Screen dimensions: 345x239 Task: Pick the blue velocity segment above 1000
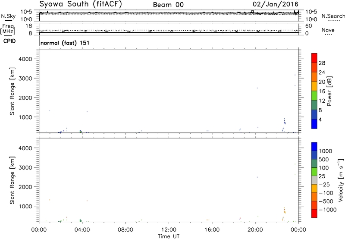click(x=314, y=147)
